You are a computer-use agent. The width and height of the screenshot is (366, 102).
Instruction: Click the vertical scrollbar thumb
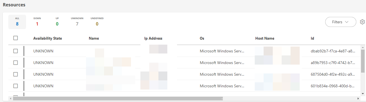(363, 61)
